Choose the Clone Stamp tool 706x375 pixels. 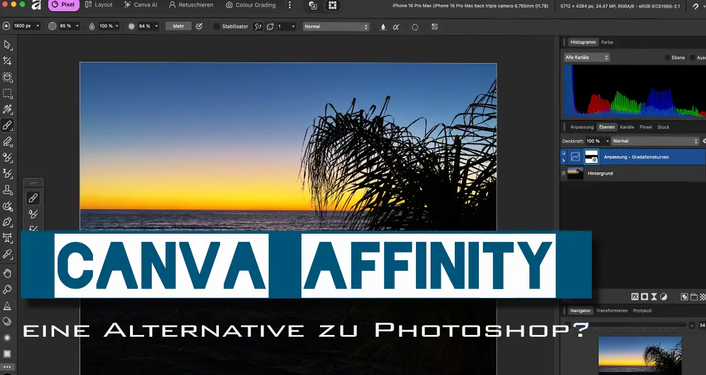click(8, 190)
